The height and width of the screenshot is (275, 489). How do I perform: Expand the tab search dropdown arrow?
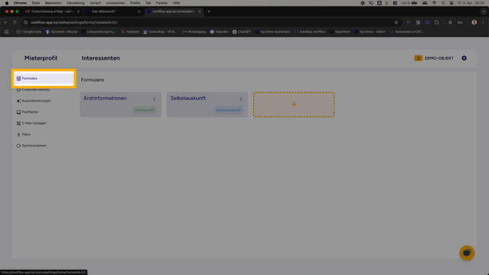coord(483,11)
